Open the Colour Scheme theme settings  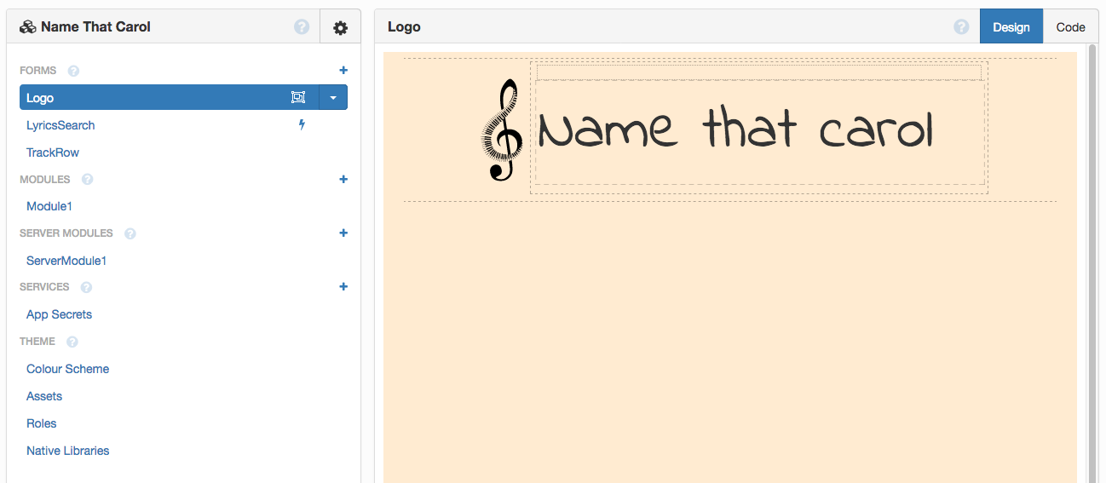coord(67,369)
